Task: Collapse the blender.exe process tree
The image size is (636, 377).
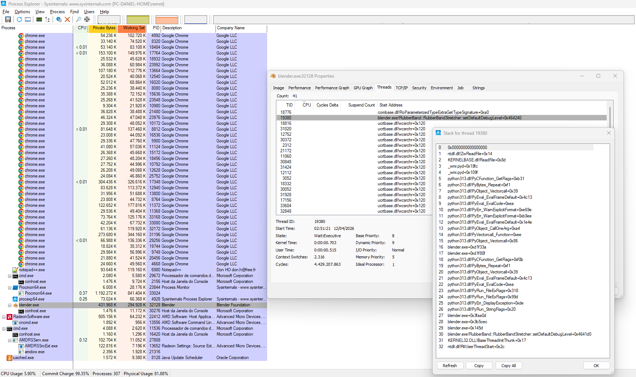Action: pyautogui.click(x=10, y=305)
